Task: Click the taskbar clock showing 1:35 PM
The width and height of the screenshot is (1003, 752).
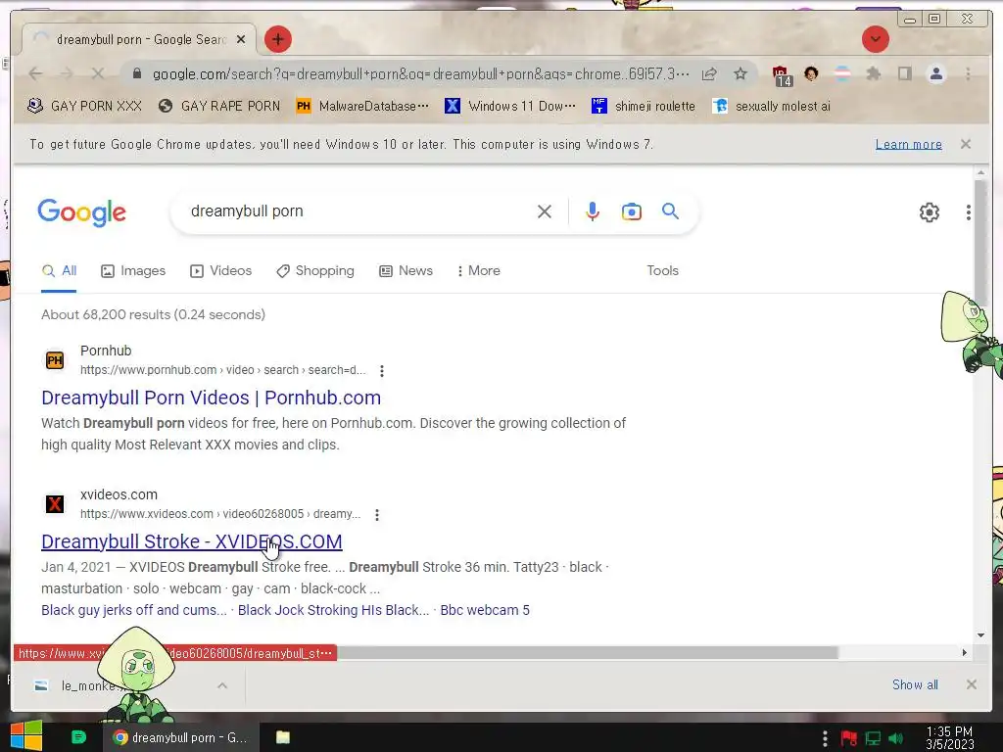Action: (949, 737)
